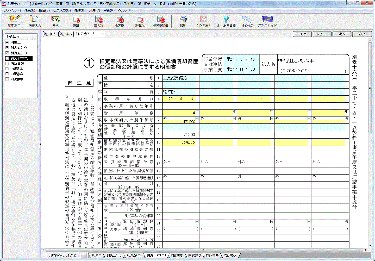Collapse the left panel with splitter arrow
This screenshot has height=261, width=375.
click(x=40, y=144)
